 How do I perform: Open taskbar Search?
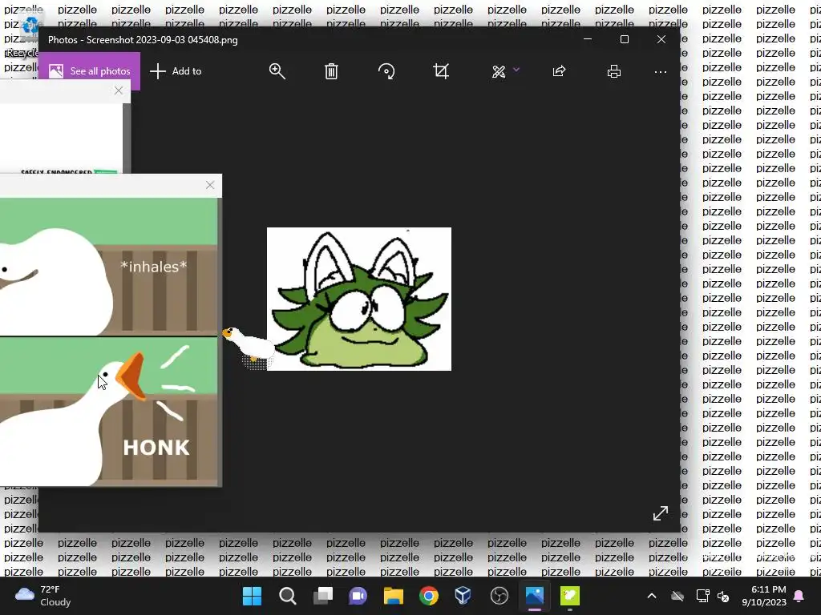(x=288, y=596)
